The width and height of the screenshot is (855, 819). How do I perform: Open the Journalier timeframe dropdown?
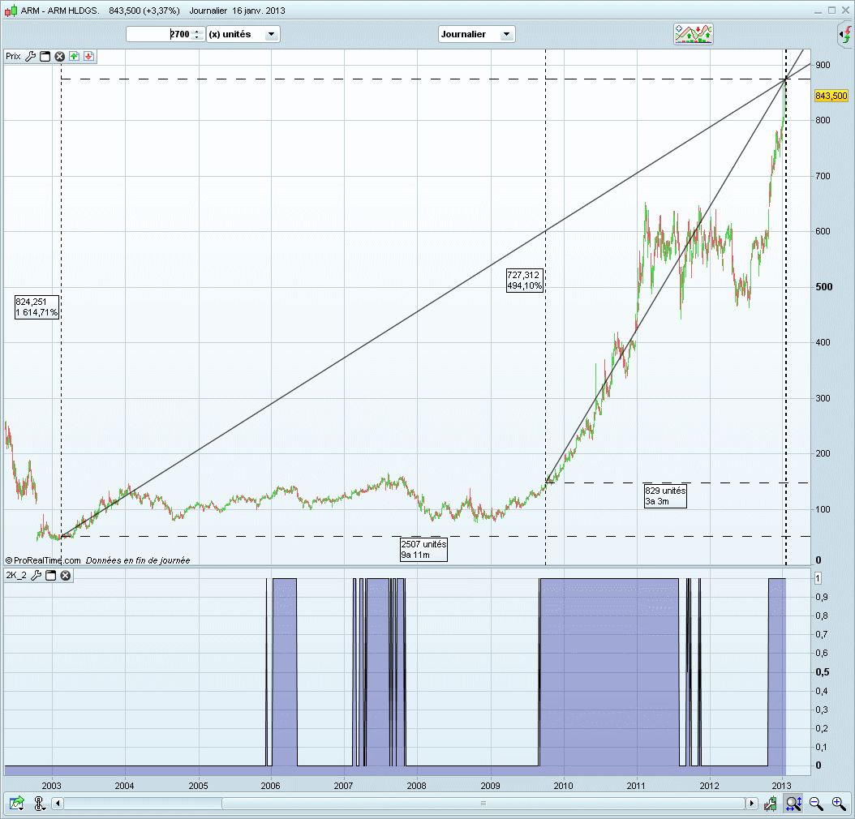coord(476,34)
